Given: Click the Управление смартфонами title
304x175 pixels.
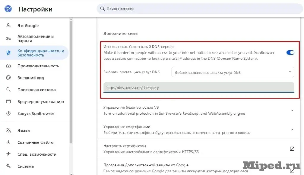Looking at the screenshot, I should tap(126, 127).
